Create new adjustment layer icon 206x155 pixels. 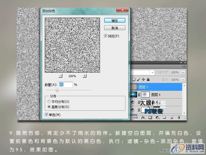coord(157,118)
